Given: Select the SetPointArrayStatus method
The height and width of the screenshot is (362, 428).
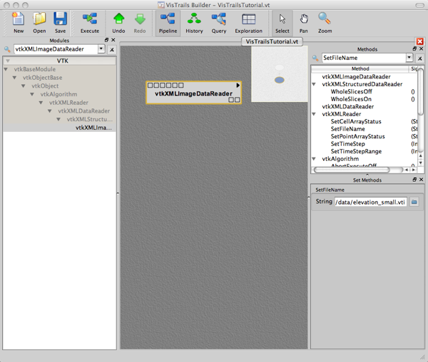Looking at the screenshot, I should 357,136.
